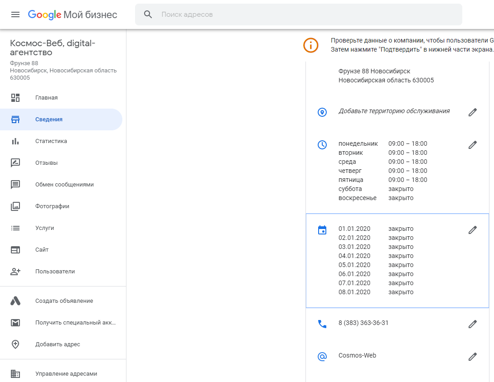Click the business hours clock icon

pos(322,145)
